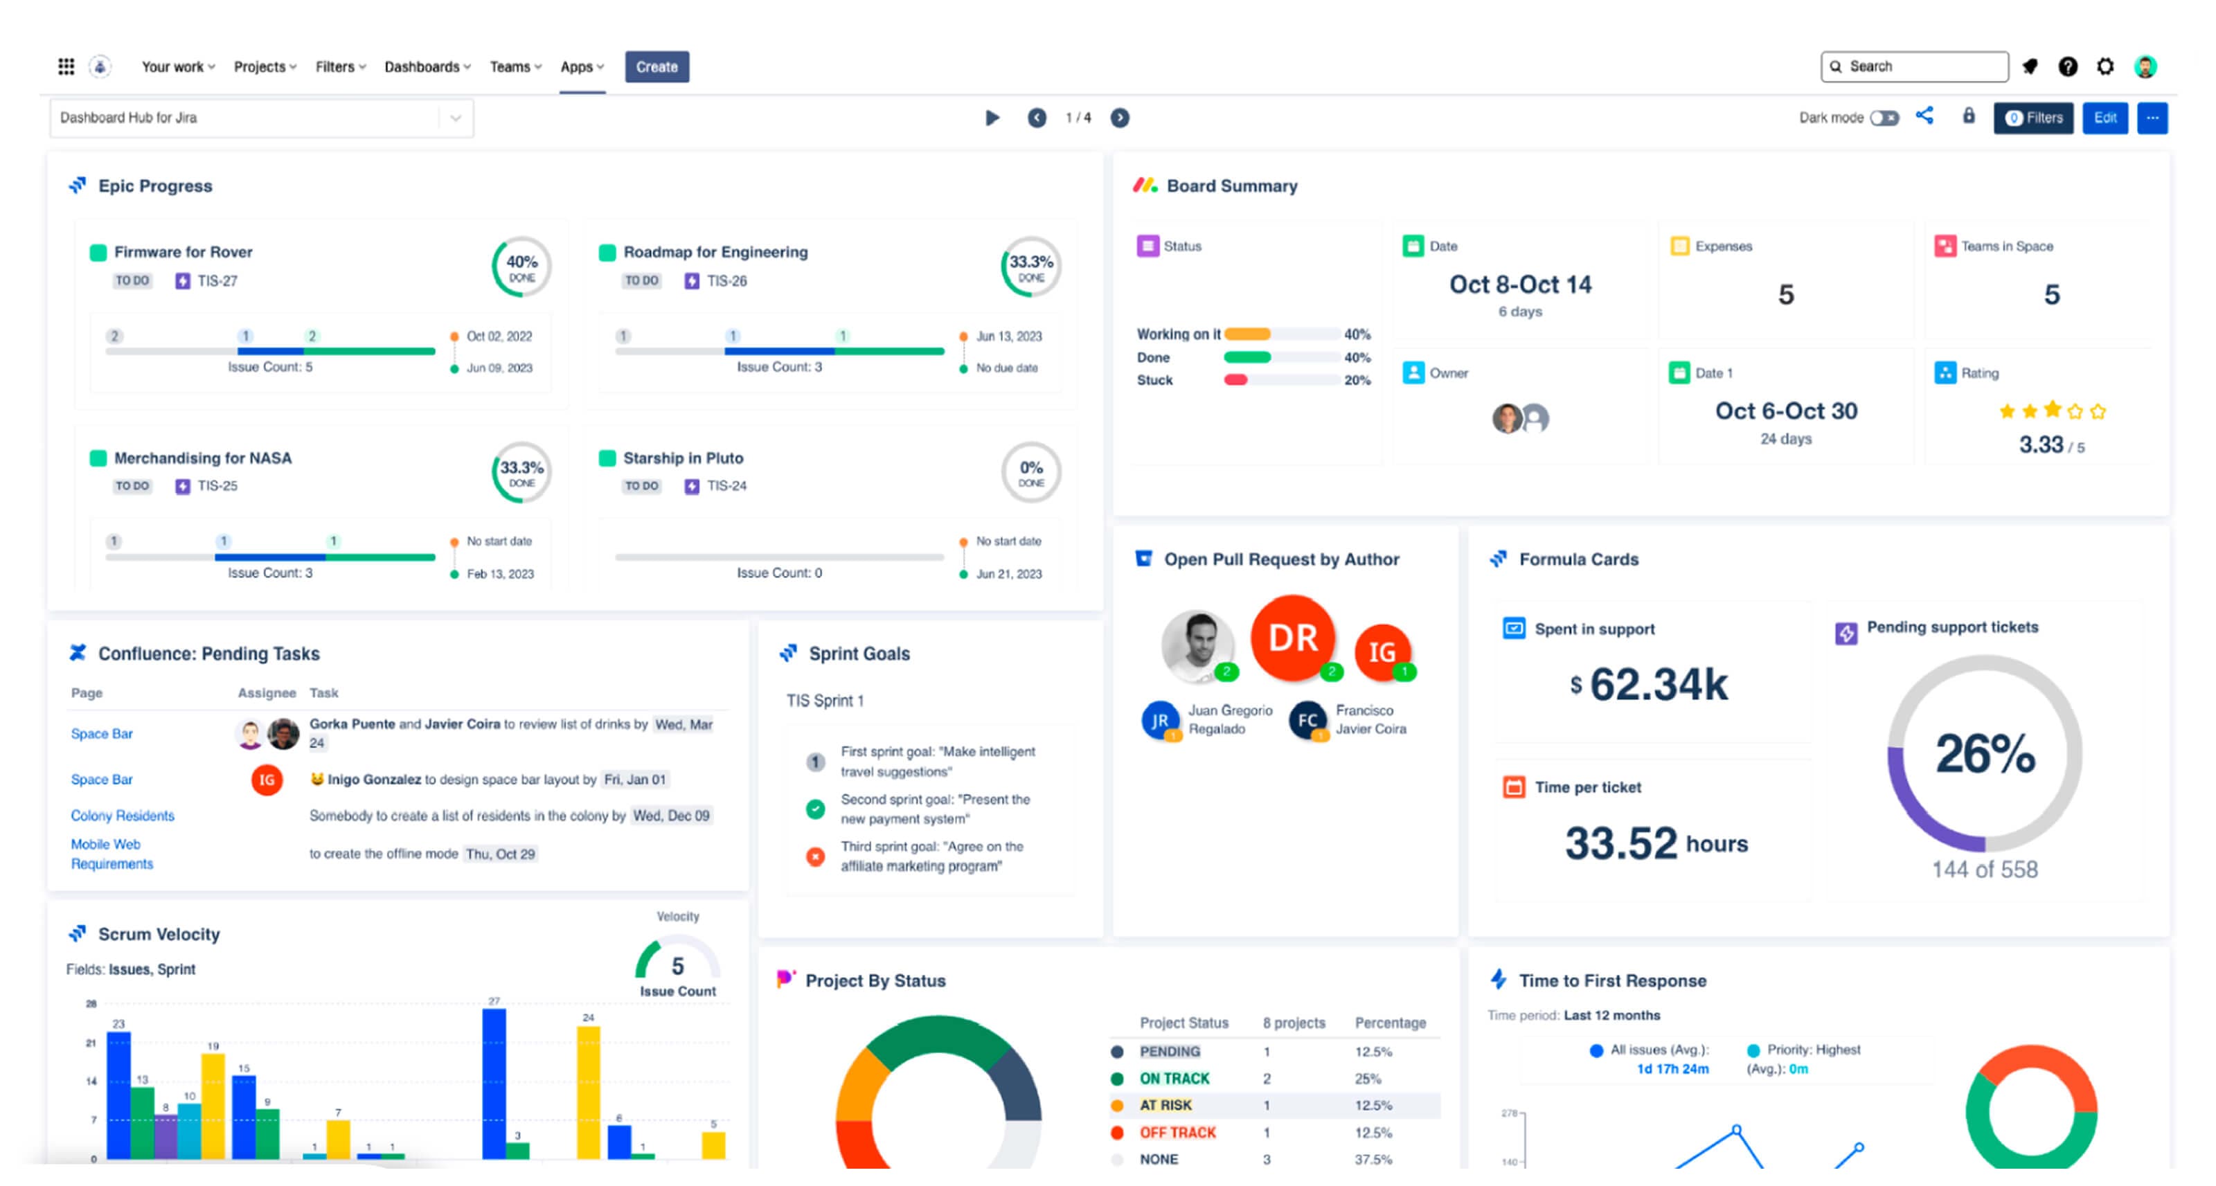Image resolution: width=2216 pixels, height=1186 pixels.
Task: Go to previous dashboard page arrow
Action: (1037, 118)
